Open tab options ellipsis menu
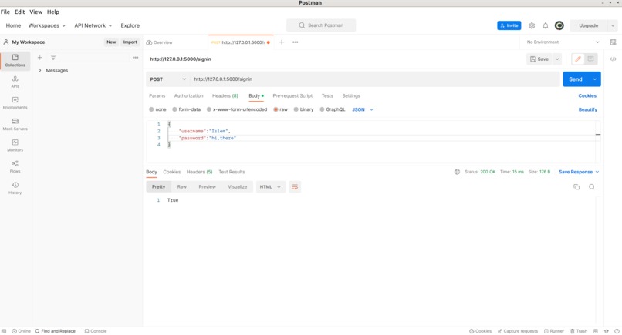The image size is (622, 335). [x=295, y=42]
